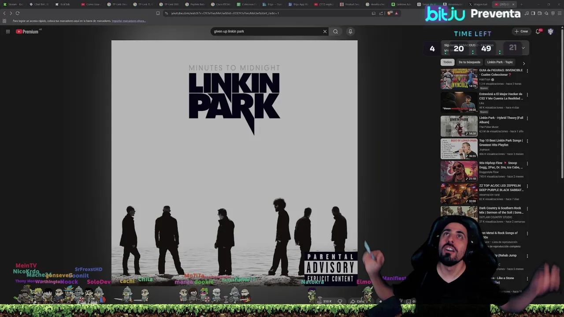This screenshot has height=317, width=564.
Task: Open the account avatar menu
Action: coord(550,31)
